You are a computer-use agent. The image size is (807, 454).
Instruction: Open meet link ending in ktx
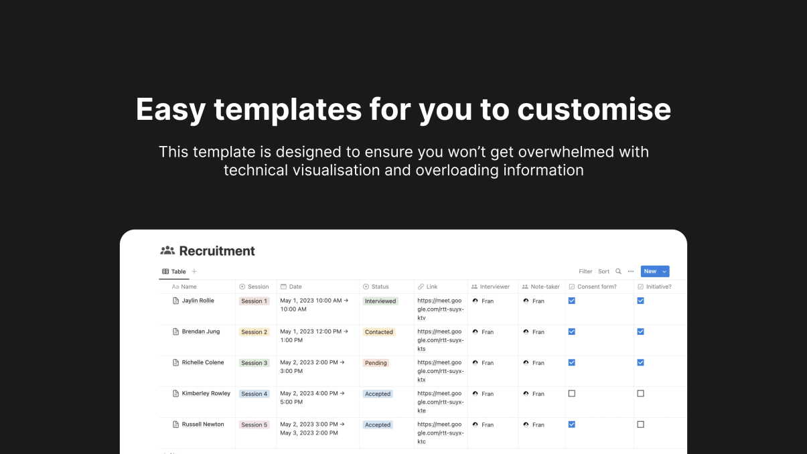440,371
